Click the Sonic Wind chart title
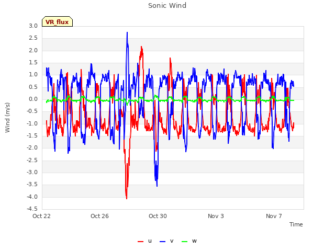Image resolution: width=335 pixels, height=251 pixels. (x=167, y=6)
